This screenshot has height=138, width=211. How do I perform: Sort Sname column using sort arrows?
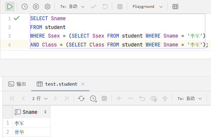point(45,112)
